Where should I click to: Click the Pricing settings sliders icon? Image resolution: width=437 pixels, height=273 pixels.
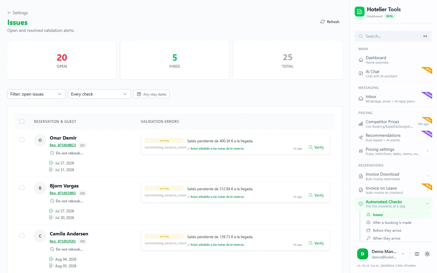pos(361,151)
